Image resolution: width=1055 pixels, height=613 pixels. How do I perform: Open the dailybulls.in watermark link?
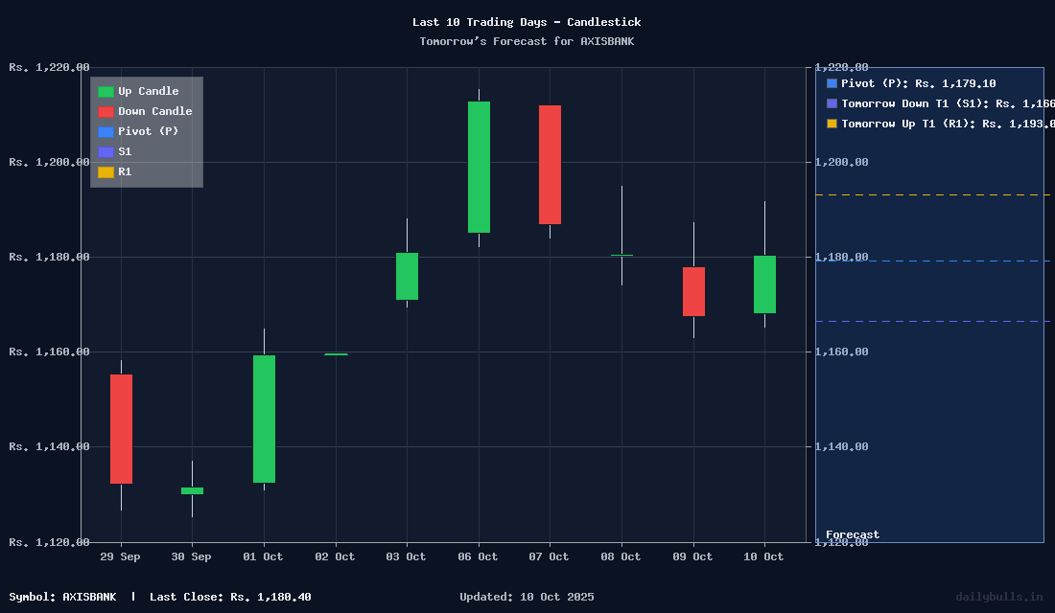(998, 597)
